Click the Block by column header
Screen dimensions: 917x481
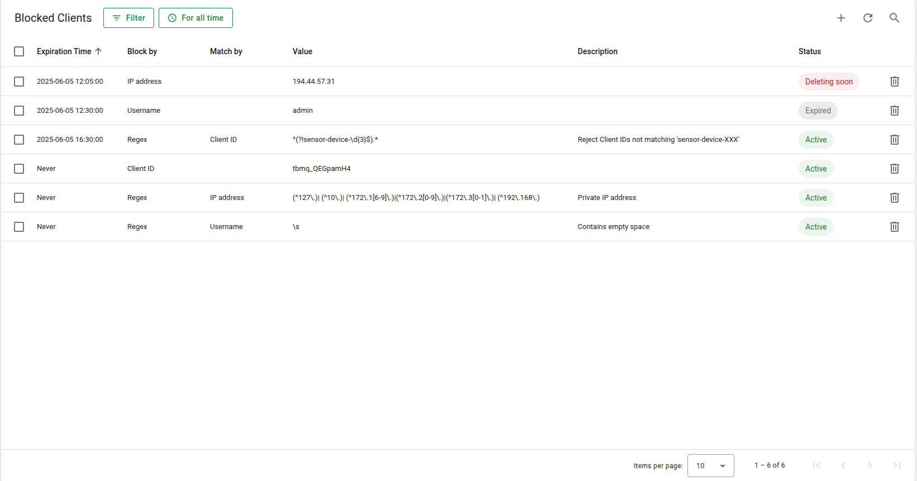click(142, 51)
